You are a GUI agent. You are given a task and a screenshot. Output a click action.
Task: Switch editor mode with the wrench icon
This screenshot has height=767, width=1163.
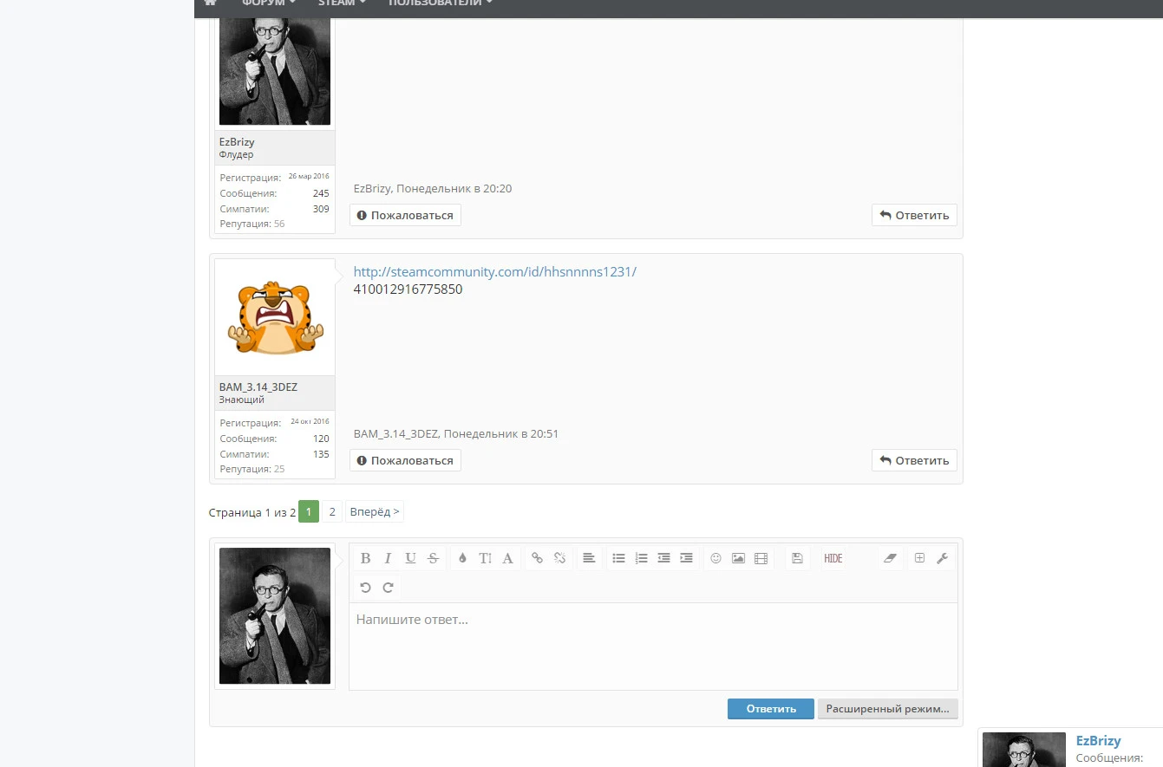tap(943, 558)
